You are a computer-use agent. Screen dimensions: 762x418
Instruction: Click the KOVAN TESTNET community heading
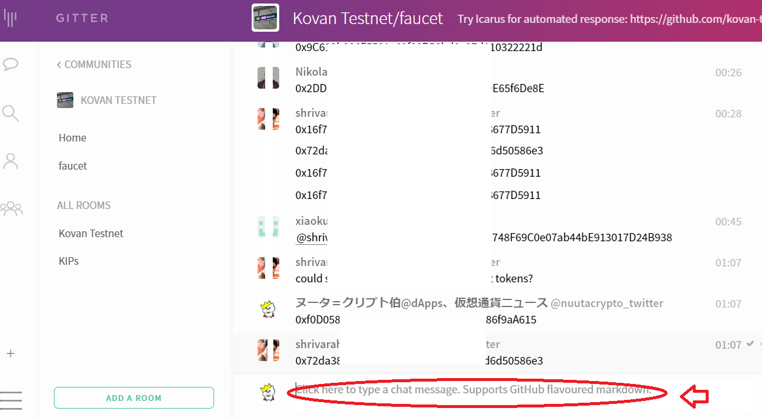(x=118, y=100)
